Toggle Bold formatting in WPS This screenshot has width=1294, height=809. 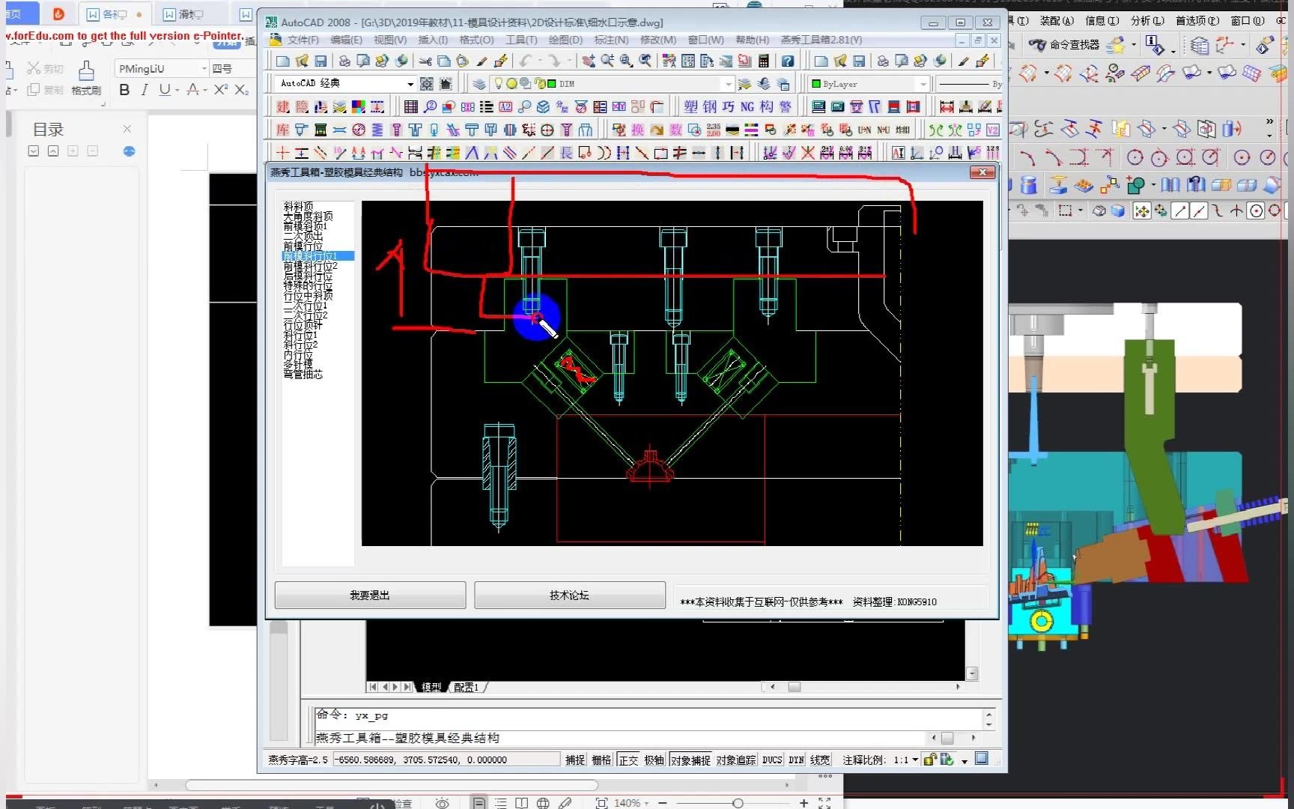pyautogui.click(x=124, y=90)
